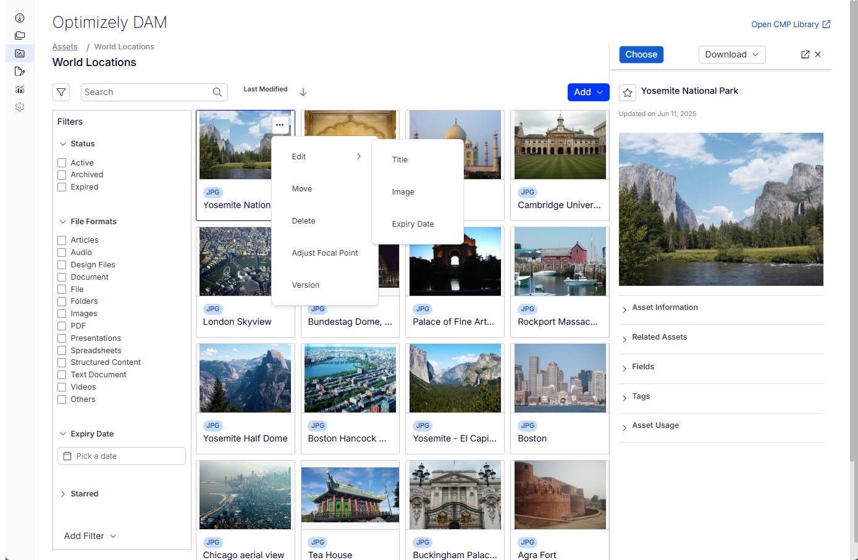
Task: Open the analytics icon in left sidebar
Action: click(x=20, y=89)
